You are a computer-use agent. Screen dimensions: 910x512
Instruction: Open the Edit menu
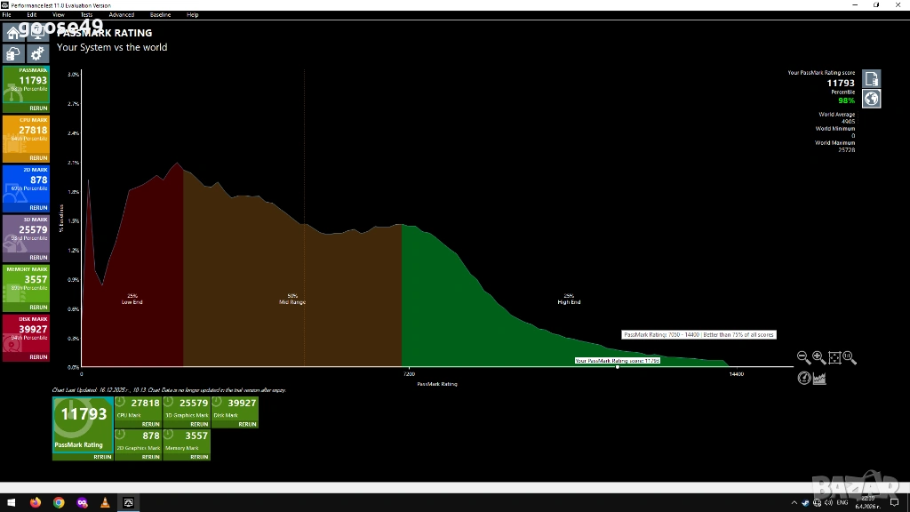pos(31,15)
